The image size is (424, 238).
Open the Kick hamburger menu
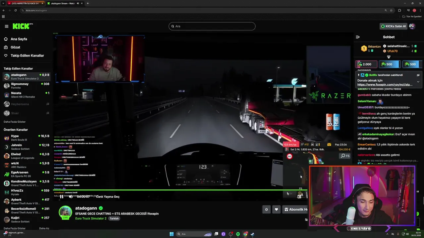pyautogui.click(x=7, y=26)
